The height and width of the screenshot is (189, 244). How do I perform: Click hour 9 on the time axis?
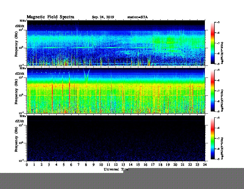point(94,165)
